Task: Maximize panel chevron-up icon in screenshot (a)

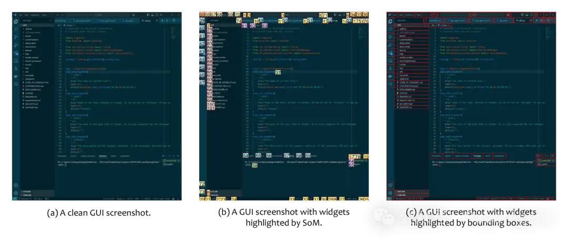Action: pyautogui.click(x=174, y=156)
